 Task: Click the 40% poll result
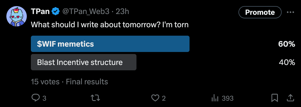pos(287,62)
